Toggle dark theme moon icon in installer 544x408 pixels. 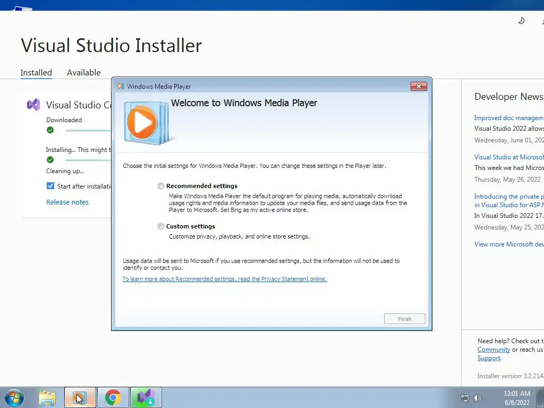click(x=521, y=21)
